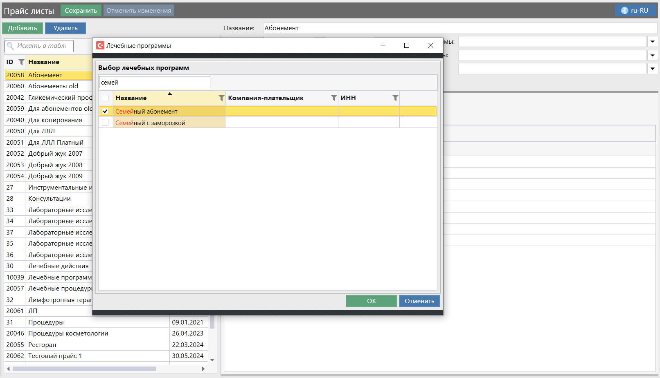Image resolution: width=660 pixels, height=378 pixels.
Task: Check the Семейный с заморозкой checkbox
Action: (105, 123)
